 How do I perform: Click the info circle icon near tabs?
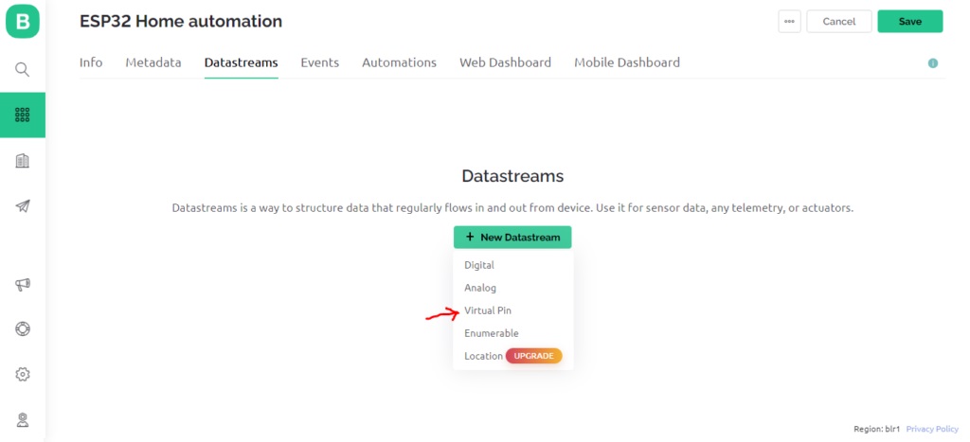pos(933,63)
